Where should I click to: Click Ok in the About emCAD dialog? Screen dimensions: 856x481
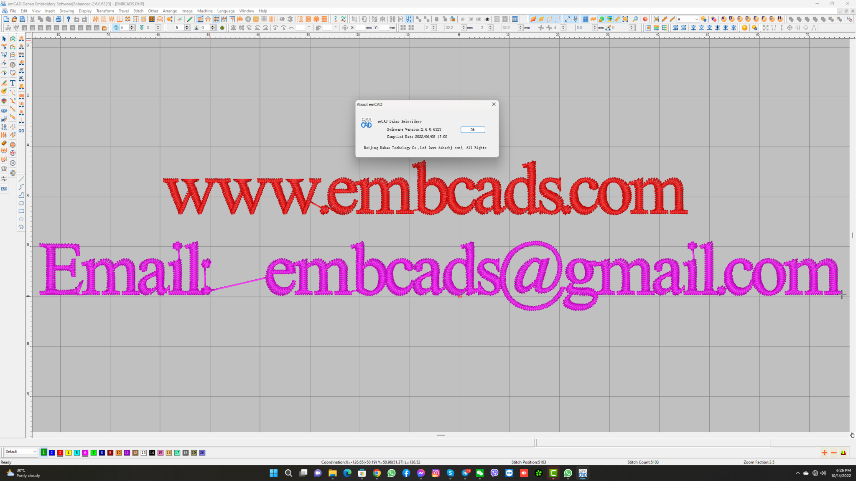pos(473,130)
